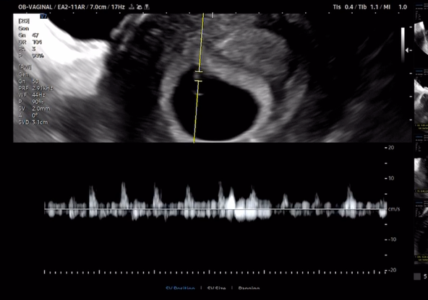Click the gray square beside number 5
Image resolution: width=428 pixels, height=300 pixels.
click(x=417, y=277)
